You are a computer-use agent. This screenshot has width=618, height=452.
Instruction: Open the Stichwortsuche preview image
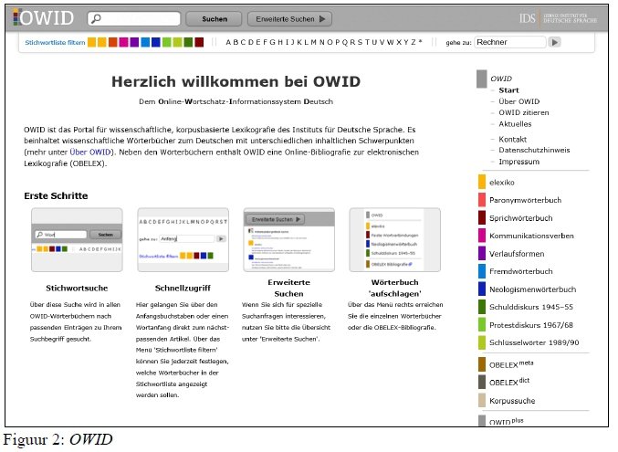coord(77,239)
